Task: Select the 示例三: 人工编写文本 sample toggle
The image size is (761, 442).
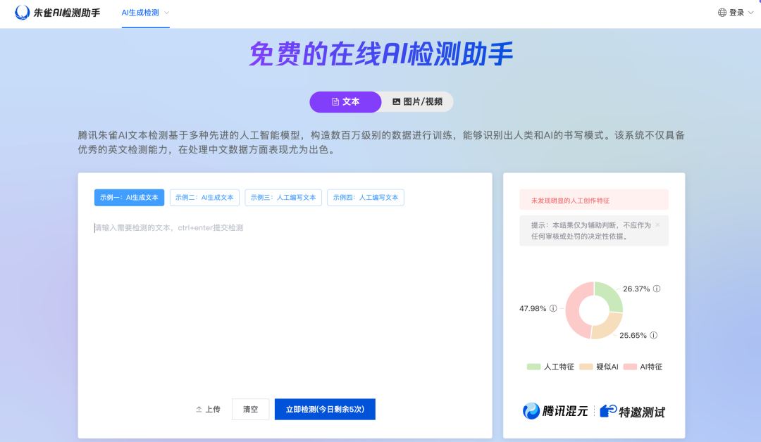Action: click(283, 197)
